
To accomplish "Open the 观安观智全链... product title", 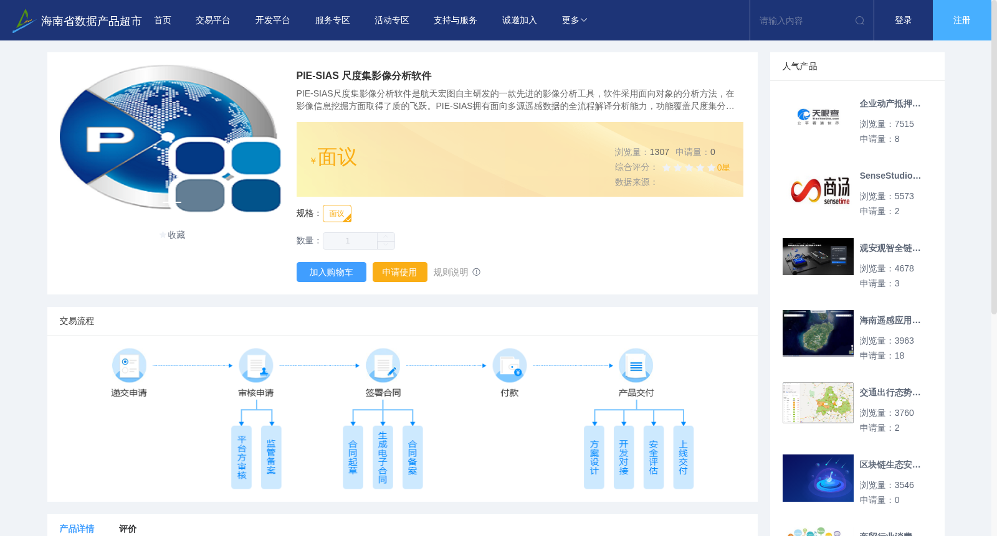I will (x=890, y=248).
